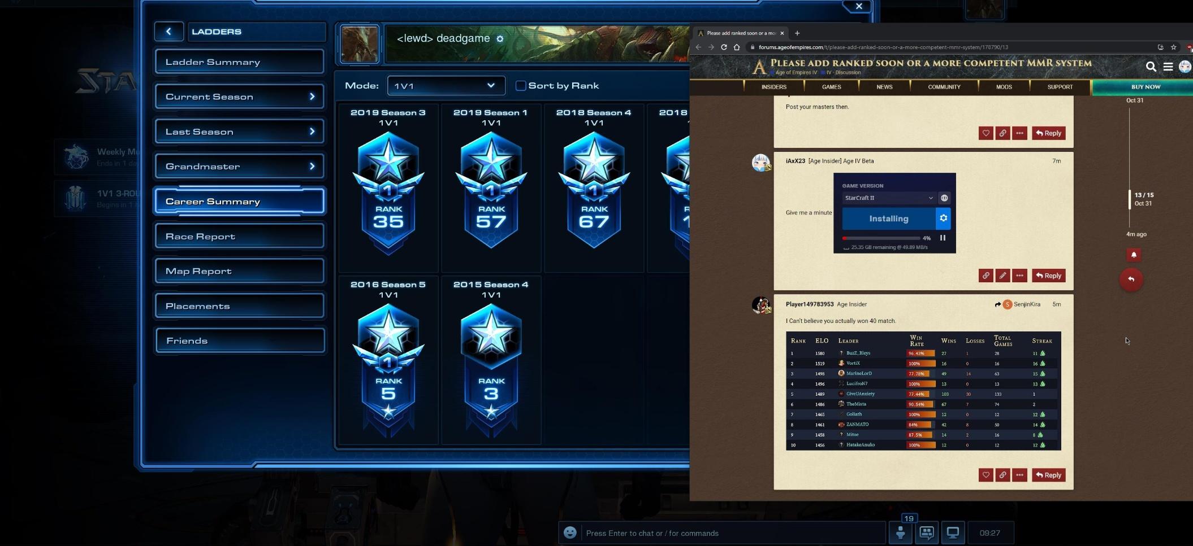Open iAxX23 user profile link
The image size is (1193, 546).
(x=795, y=161)
